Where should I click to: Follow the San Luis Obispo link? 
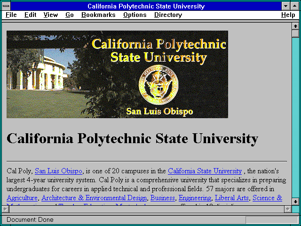[58, 171]
